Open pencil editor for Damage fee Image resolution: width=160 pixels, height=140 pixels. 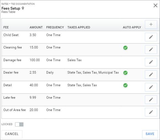pyautogui.click(x=151, y=62)
